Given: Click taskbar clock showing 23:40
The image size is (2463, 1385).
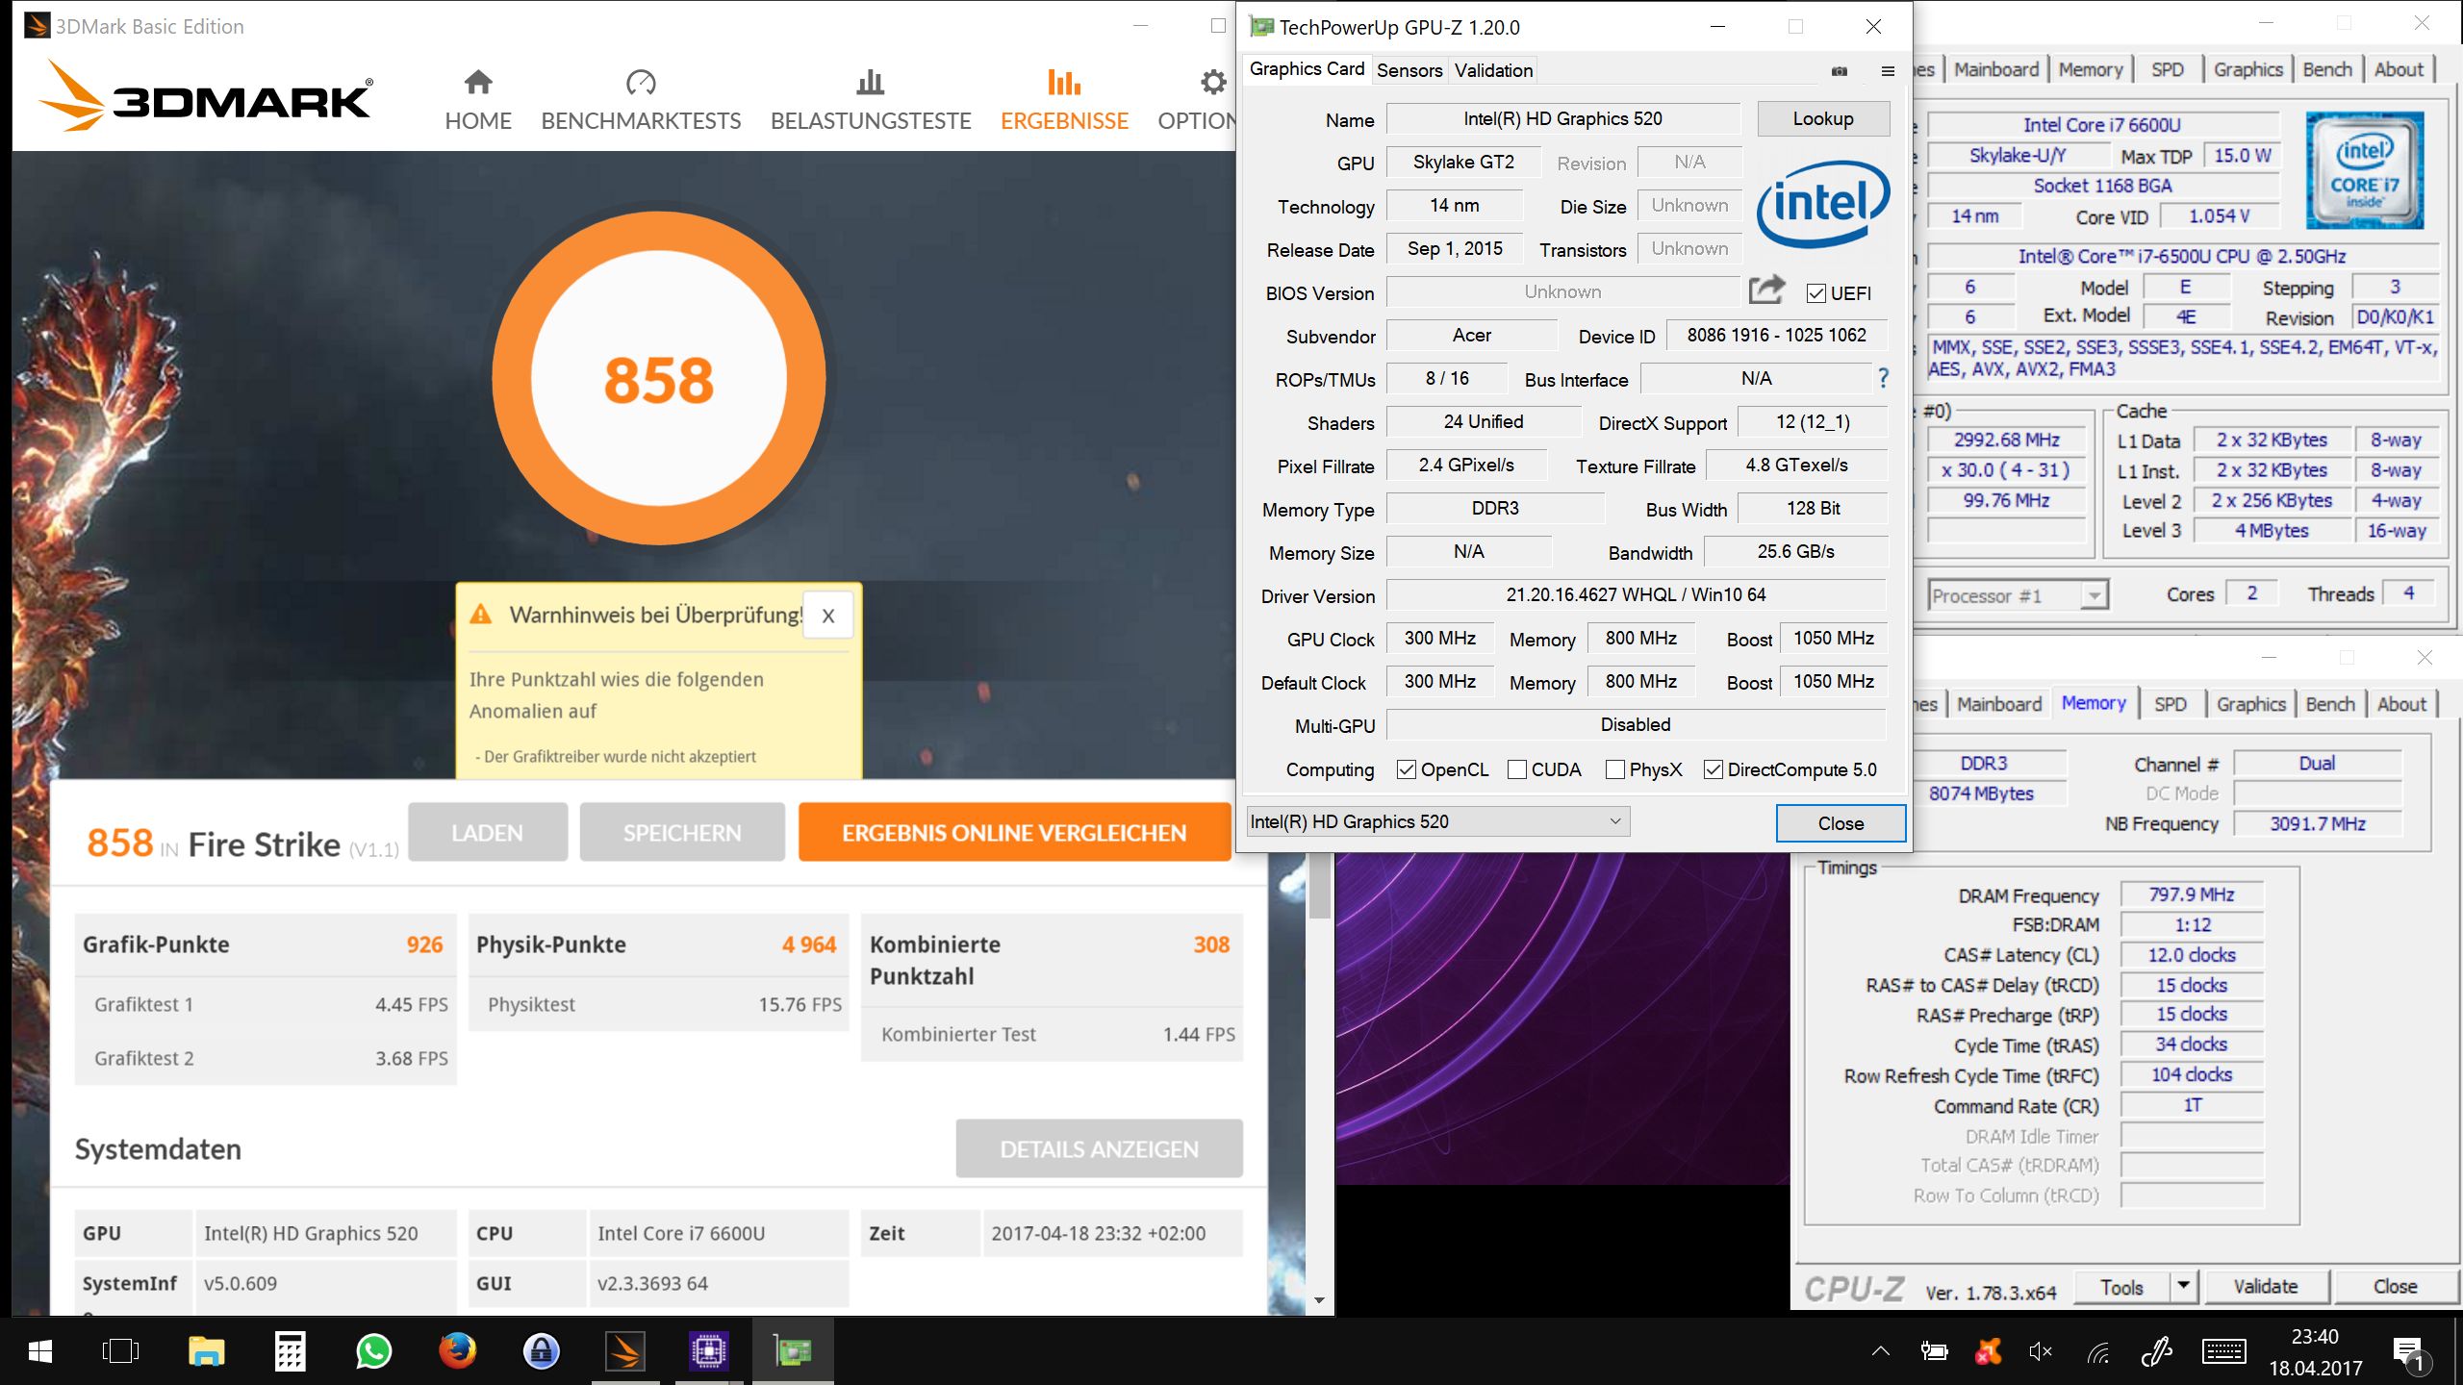Looking at the screenshot, I should (2316, 1352).
